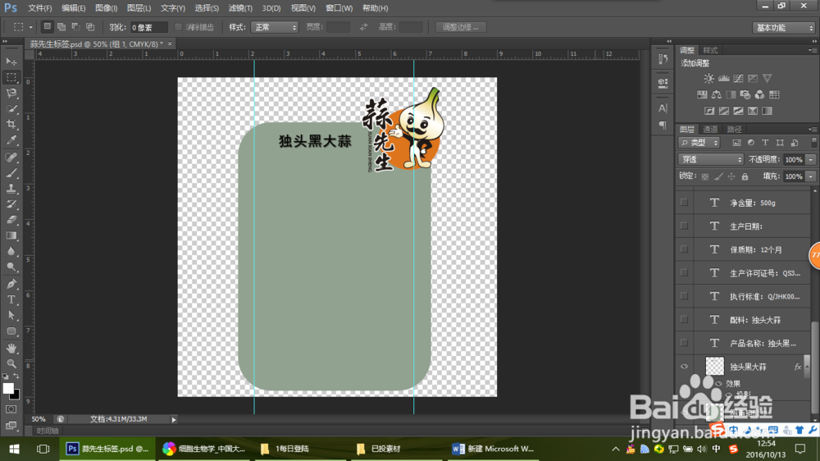
Task: Click the Levels adjustment icon
Action: [x=724, y=79]
